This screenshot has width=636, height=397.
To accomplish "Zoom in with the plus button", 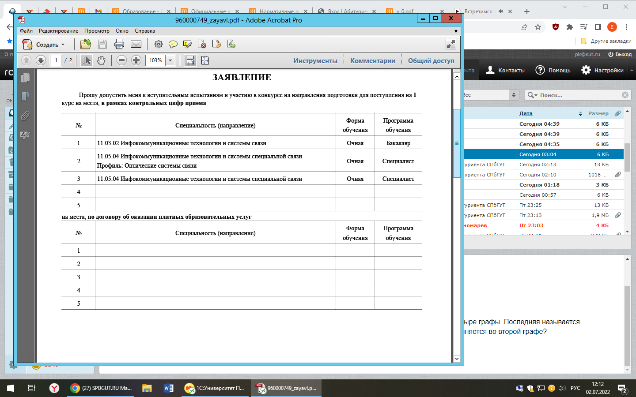I will (x=136, y=60).
